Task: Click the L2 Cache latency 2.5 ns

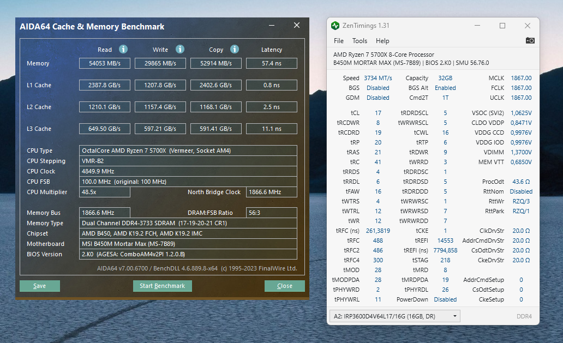Action: tap(272, 107)
